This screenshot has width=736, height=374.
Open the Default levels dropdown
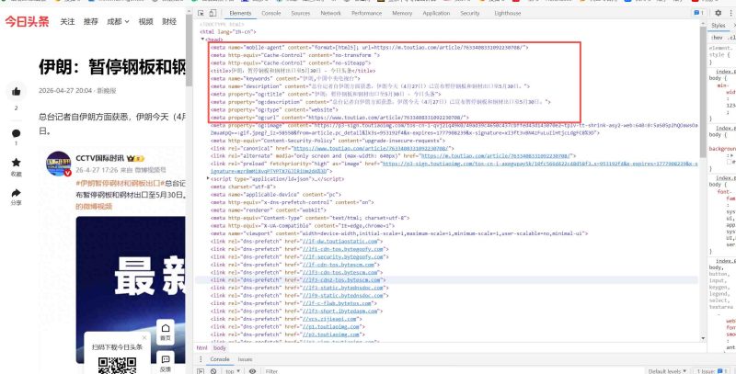pos(668,371)
